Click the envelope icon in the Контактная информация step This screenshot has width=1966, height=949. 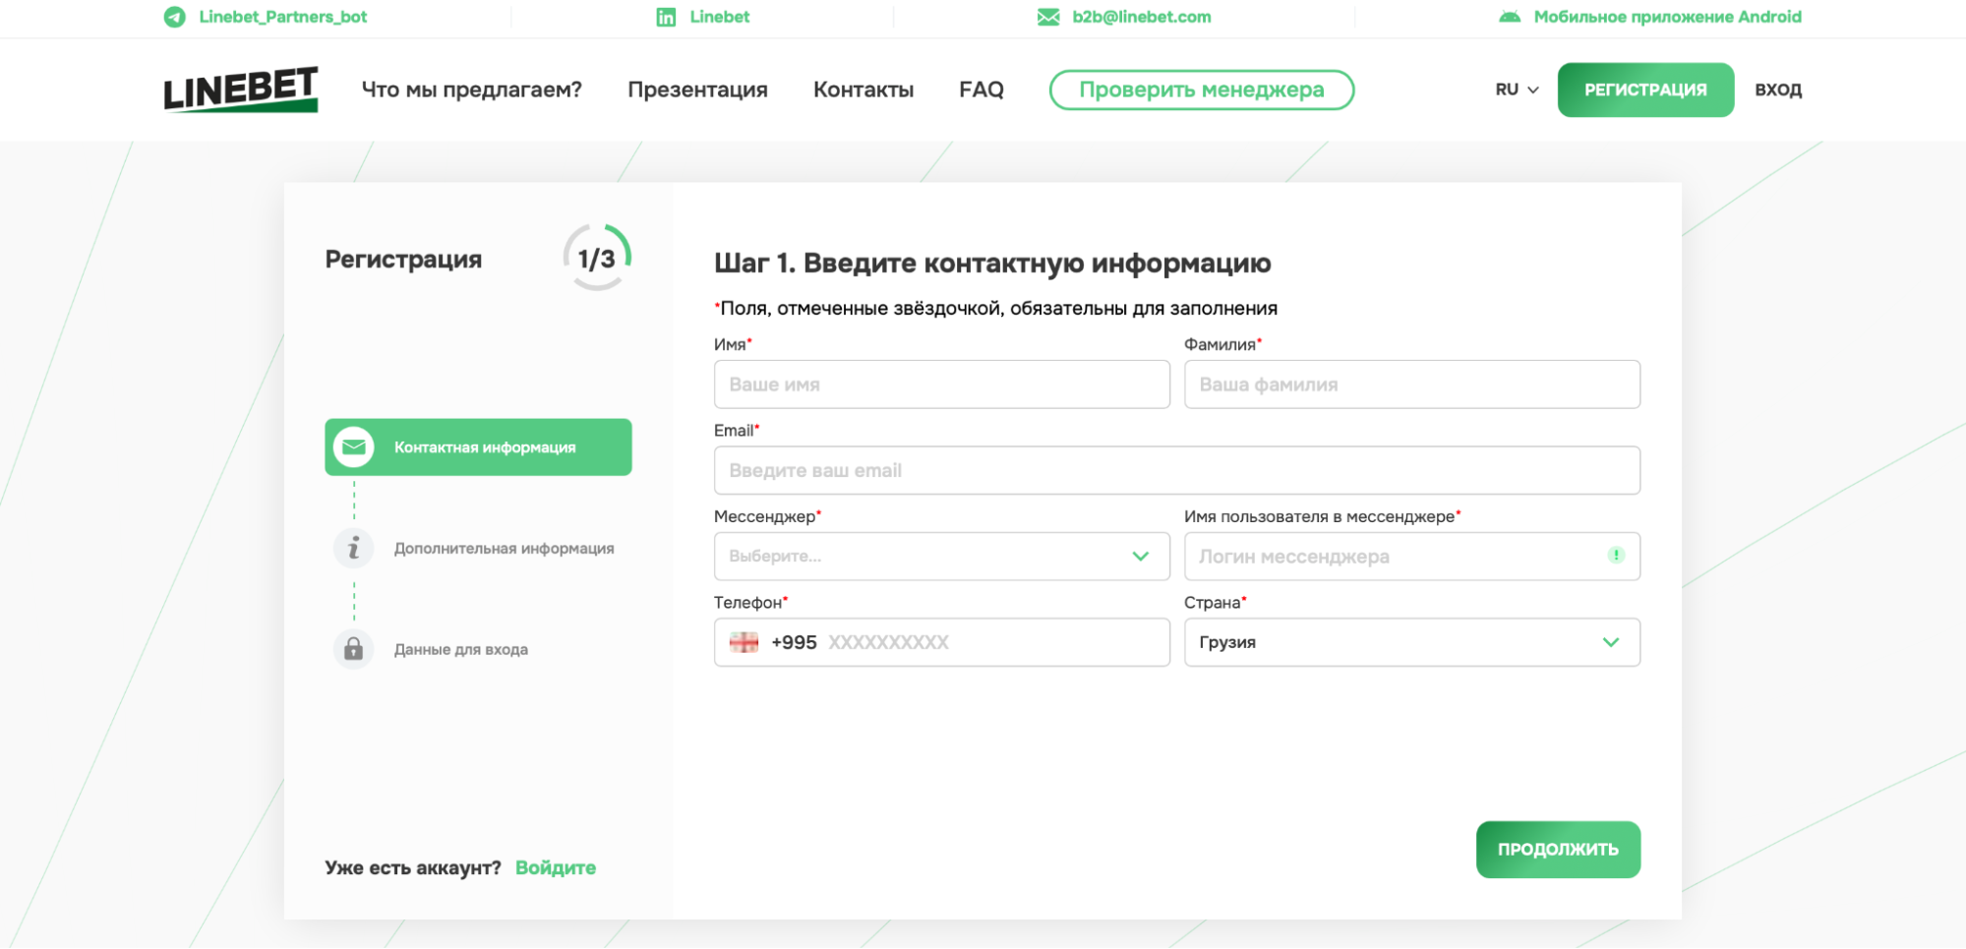354,447
